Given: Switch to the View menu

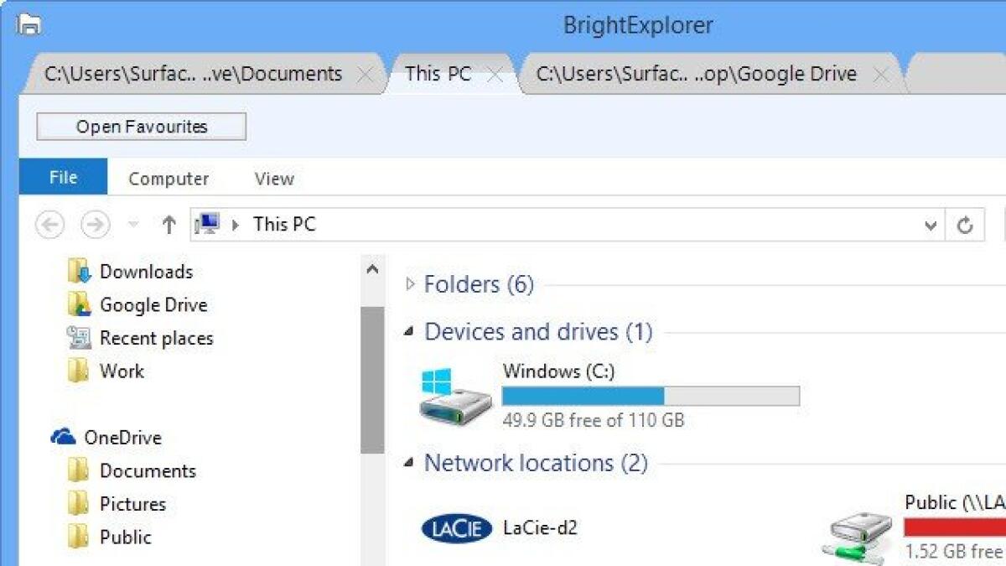Looking at the screenshot, I should click(273, 178).
